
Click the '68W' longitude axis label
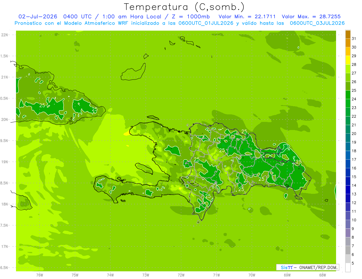(x=322, y=275)
